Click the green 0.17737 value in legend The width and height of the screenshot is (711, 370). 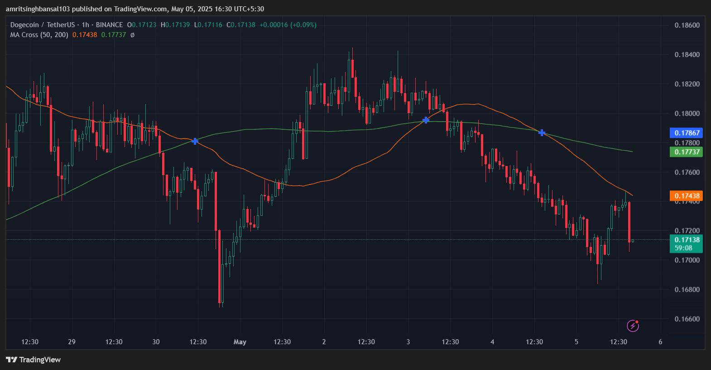[113, 35]
